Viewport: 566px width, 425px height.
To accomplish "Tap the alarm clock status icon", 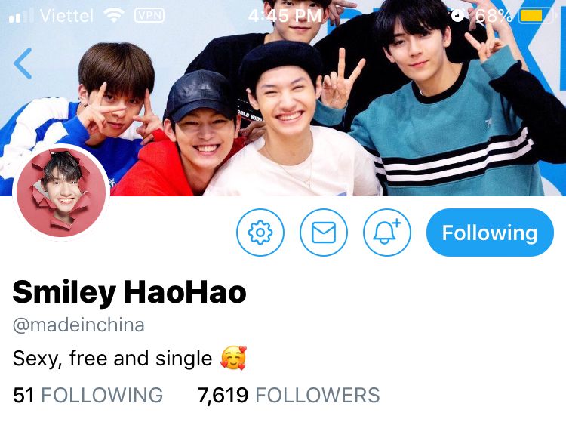I will click(458, 15).
